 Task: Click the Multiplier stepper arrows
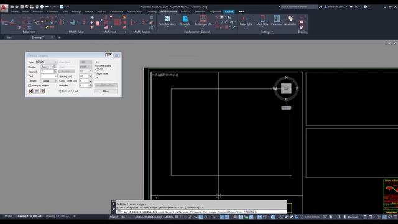[x=90, y=86]
